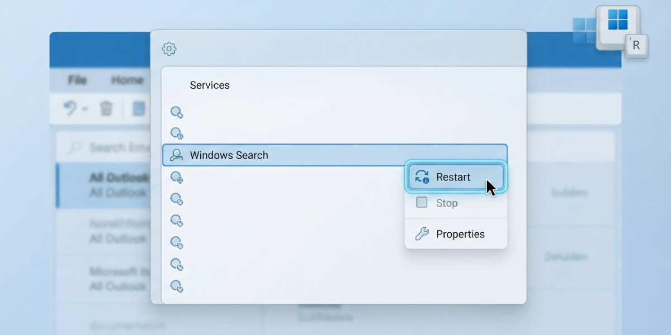Click the trash Delete icon in Outlook
Screen dimensions: 671x335
[106, 108]
